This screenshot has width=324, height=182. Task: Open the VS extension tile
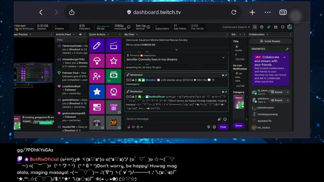tap(113, 123)
